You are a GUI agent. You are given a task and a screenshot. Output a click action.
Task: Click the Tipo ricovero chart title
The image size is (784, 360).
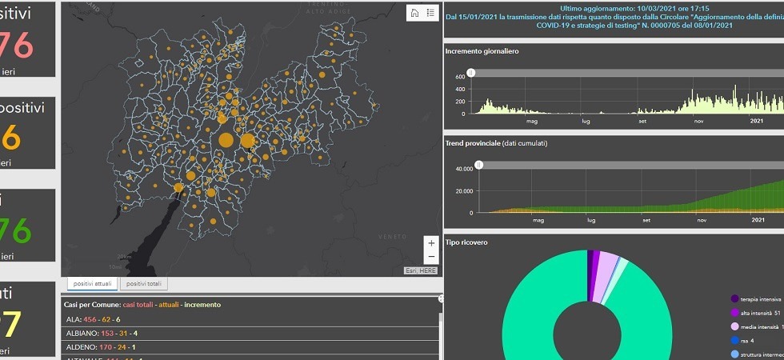coord(466,242)
